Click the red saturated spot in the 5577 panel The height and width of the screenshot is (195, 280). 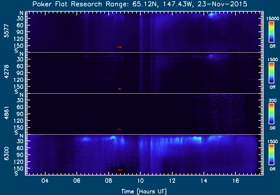click(x=119, y=47)
